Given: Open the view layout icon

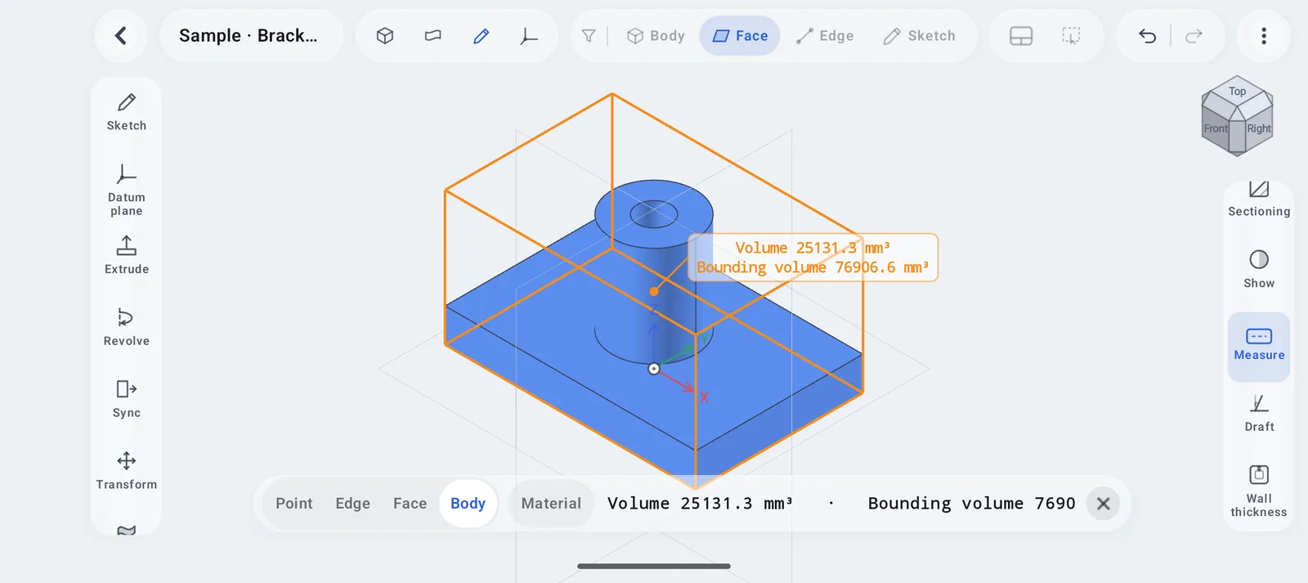Looking at the screenshot, I should (x=1021, y=36).
